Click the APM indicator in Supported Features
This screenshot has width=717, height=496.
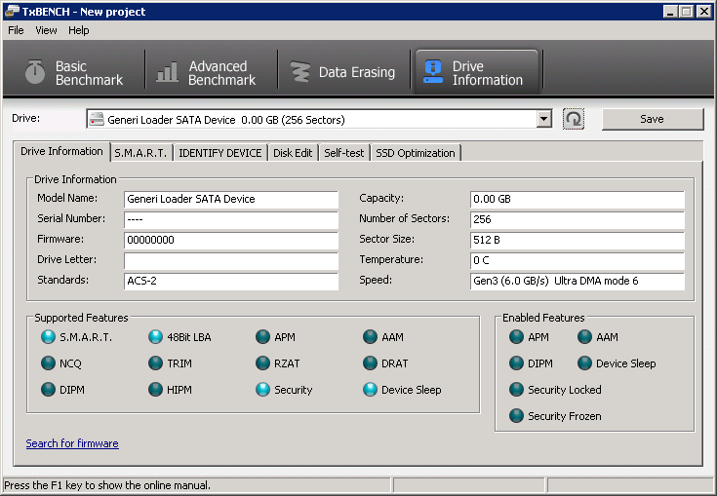263,337
